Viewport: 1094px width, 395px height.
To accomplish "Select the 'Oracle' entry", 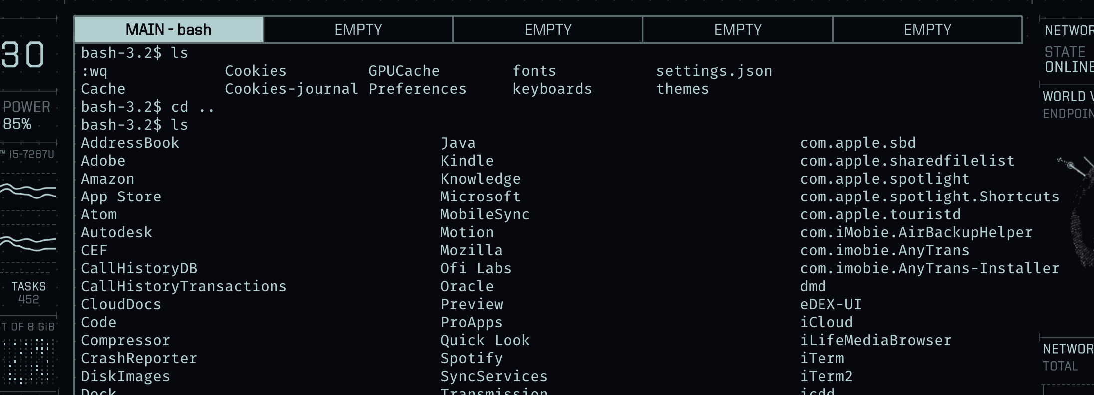I will click(467, 286).
